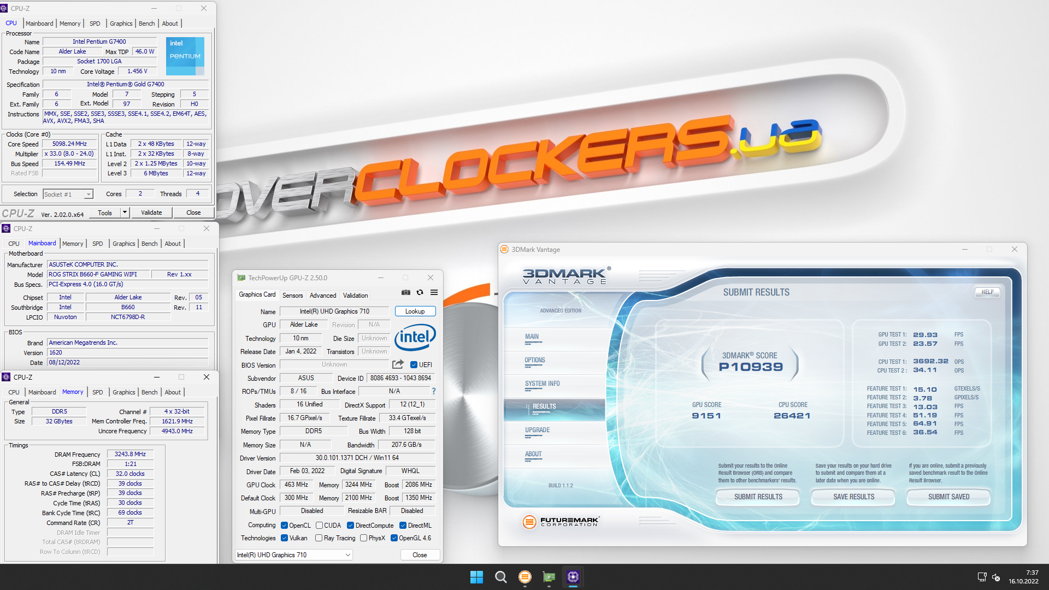
Task: Click the Futuremark Corporation logo
Action: click(561, 522)
